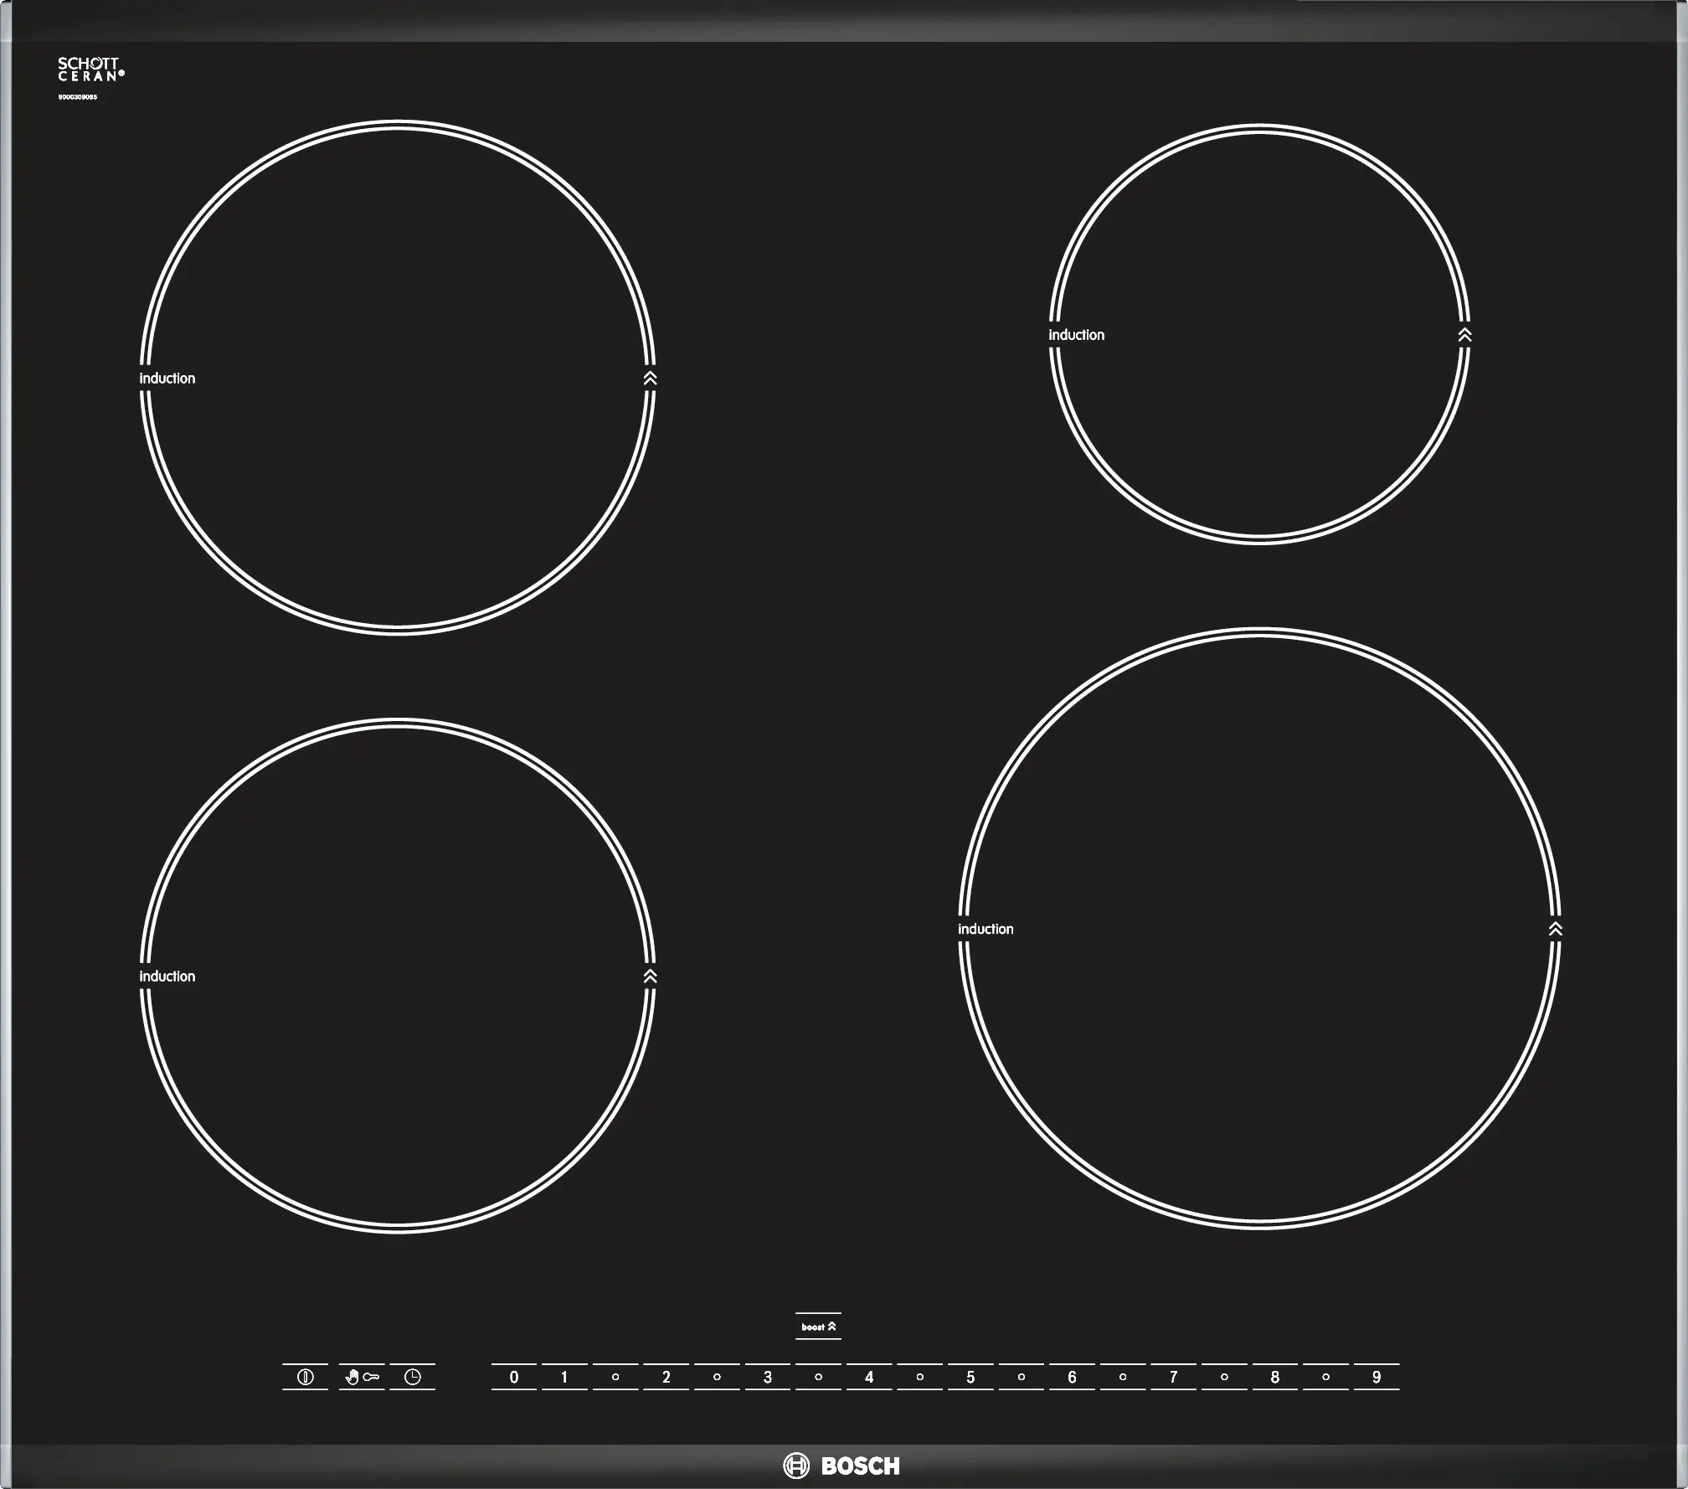
Task: Select power level 7
Action: click(1173, 1377)
